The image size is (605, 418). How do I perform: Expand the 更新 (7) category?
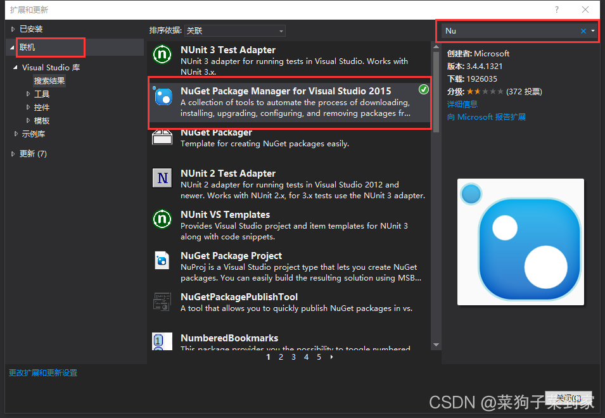point(13,153)
